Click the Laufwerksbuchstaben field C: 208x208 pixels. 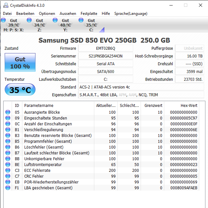(x=106, y=79)
